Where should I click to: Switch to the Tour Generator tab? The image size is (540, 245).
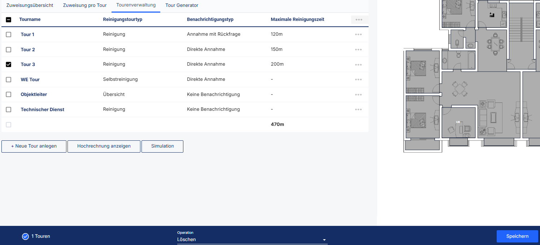tap(182, 5)
